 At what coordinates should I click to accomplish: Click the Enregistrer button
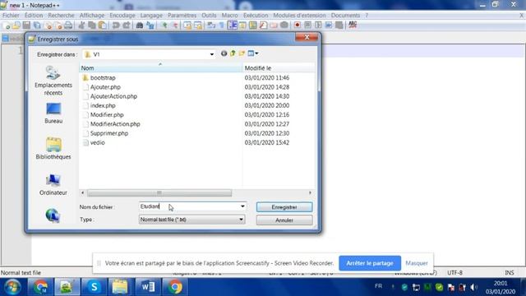coord(284,207)
